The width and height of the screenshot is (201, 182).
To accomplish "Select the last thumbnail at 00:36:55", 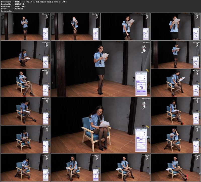I will click(176, 167).
